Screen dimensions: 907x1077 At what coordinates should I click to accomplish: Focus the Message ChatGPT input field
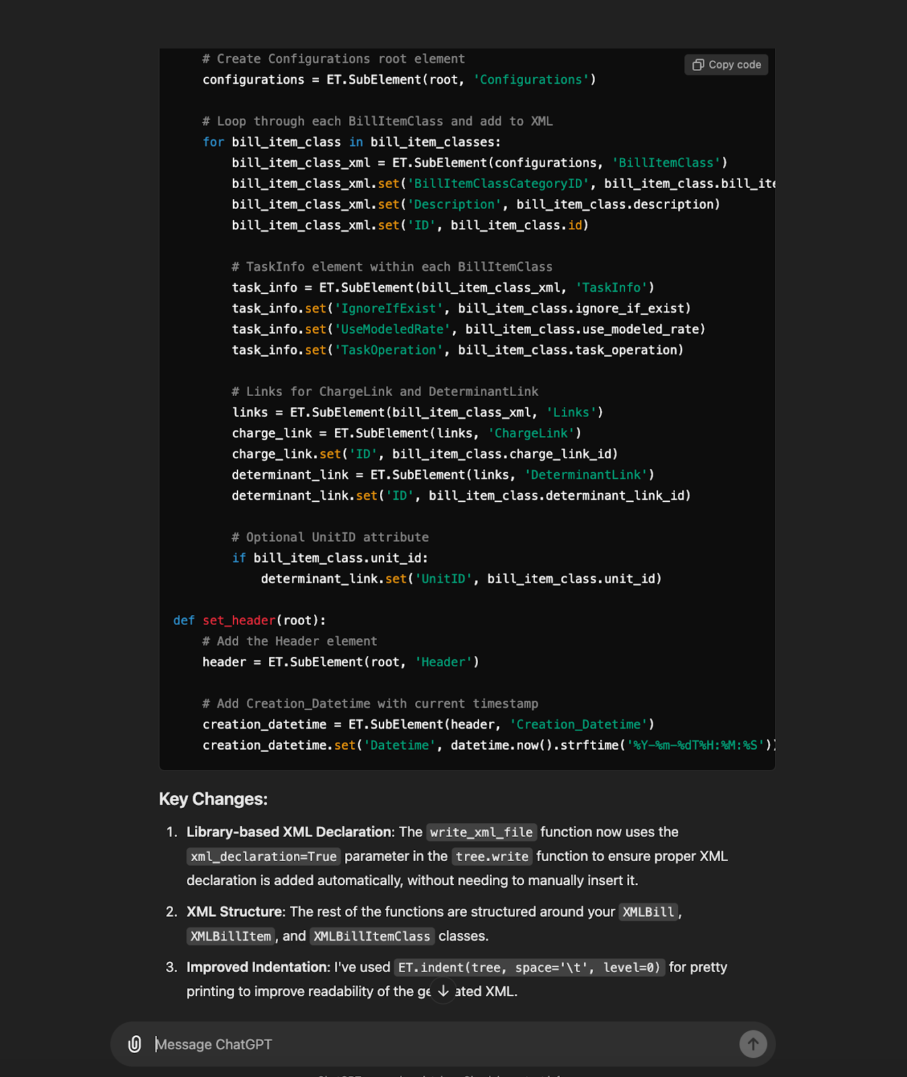(x=444, y=1044)
